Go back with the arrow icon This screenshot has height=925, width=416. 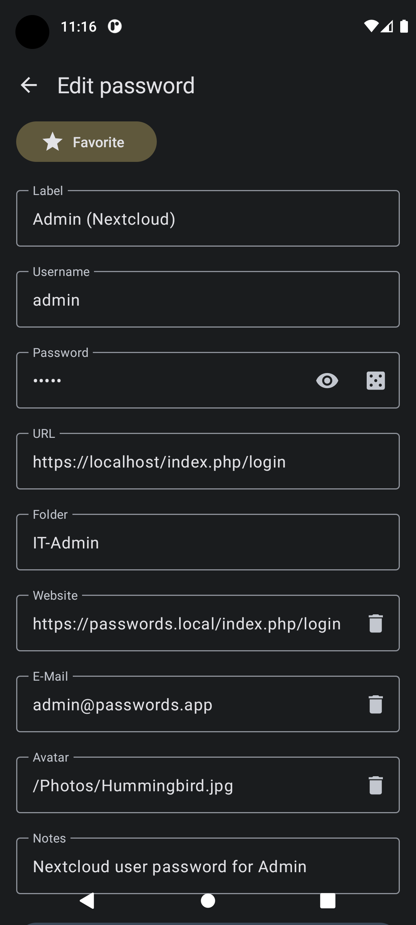(x=28, y=85)
